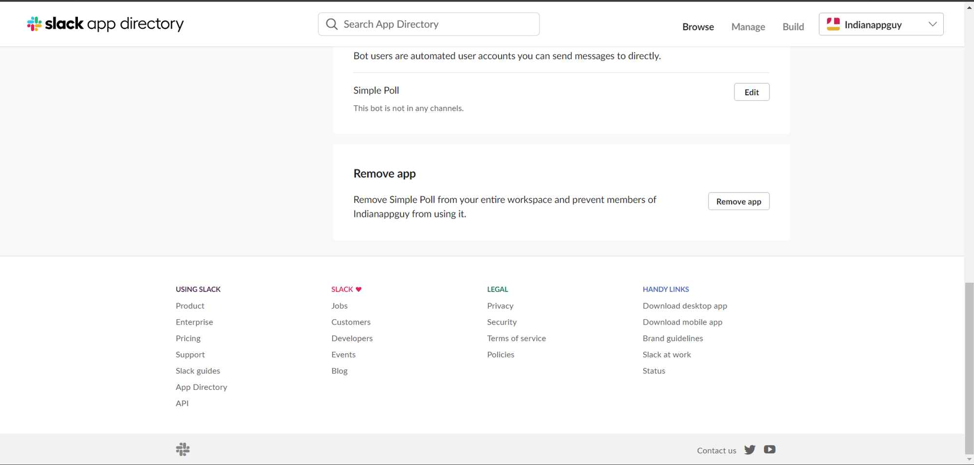Open the Developers link
Image resolution: width=974 pixels, height=465 pixels.
tap(352, 338)
